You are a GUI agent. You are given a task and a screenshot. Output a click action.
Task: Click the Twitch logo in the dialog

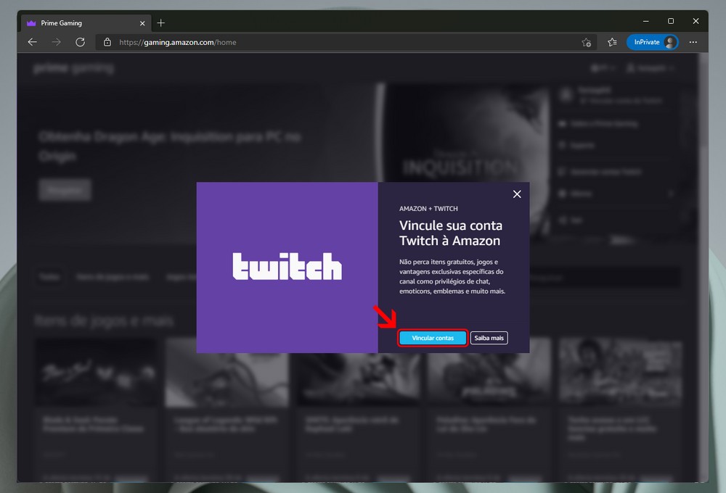coord(287,267)
